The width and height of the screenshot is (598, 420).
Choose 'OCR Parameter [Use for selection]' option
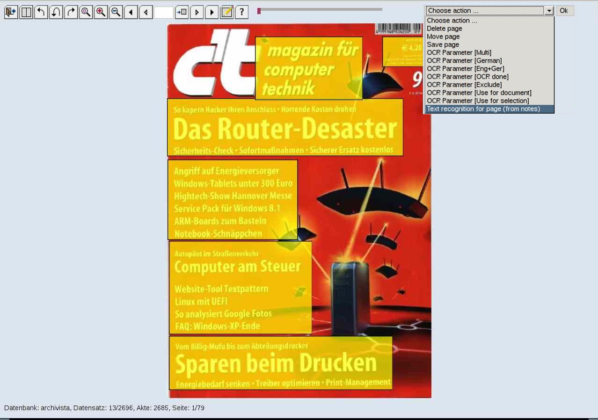click(x=489, y=101)
